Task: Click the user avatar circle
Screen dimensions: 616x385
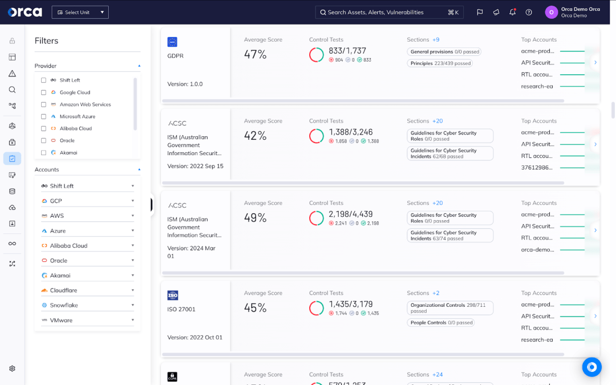Action: [x=551, y=12]
